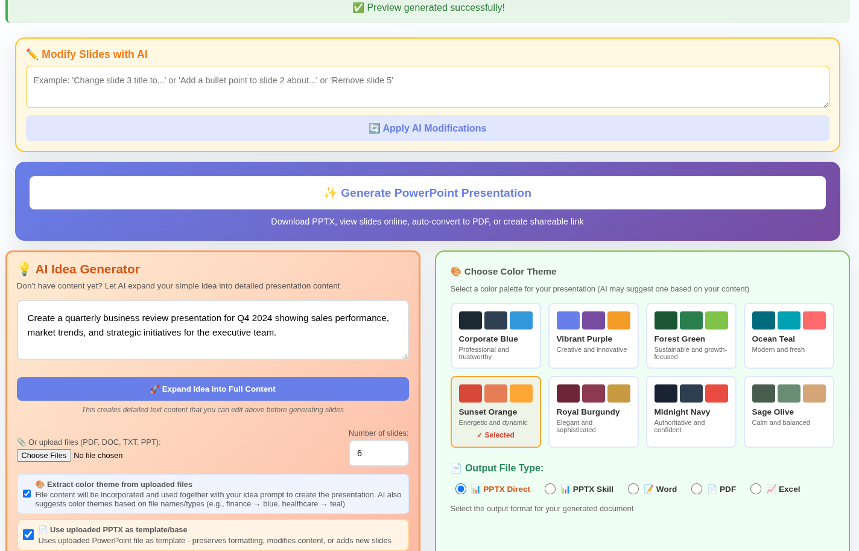Click 'This creates detailed text content' note
859x551 pixels.
click(212, 410)
